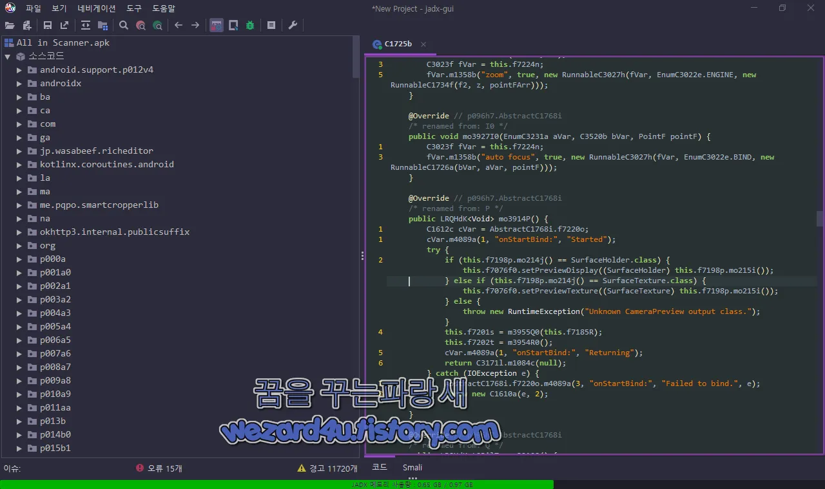Select the ca package row
This screenshot has height=489, width=825.
click(x=45, y=110)
